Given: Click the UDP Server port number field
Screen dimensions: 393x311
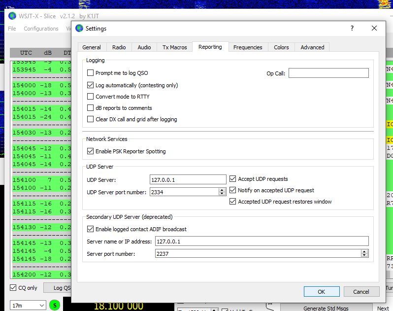Looking at the screenshot, I should coord(184,192).
